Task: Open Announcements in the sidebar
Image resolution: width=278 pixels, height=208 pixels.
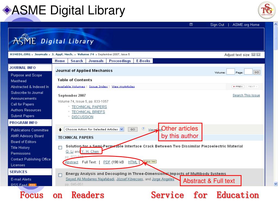Action: pos(24,99)
